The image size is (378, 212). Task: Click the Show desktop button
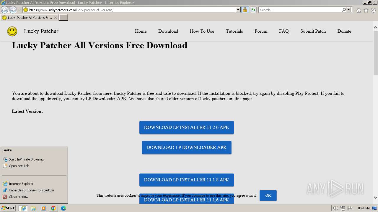tap(375, 208)
